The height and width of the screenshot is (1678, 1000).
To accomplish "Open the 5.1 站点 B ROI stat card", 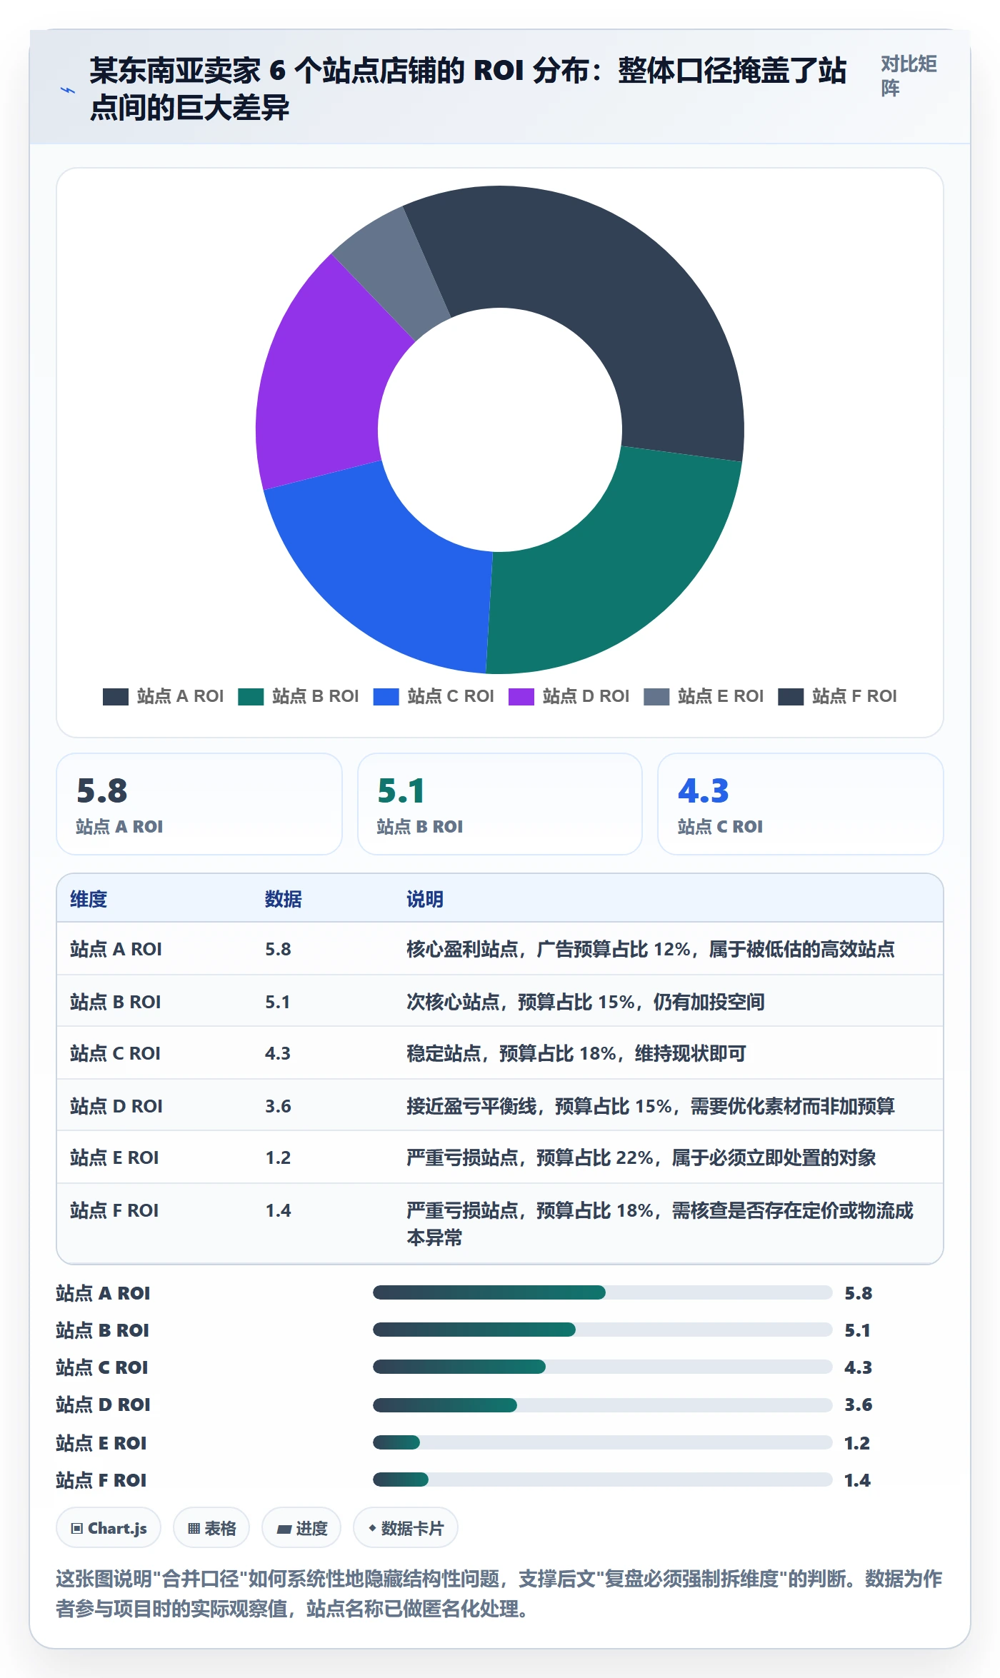I will pyautogui.click(x=500, y=804).
